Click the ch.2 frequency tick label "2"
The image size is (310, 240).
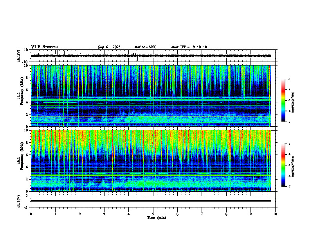coord(27,179)
